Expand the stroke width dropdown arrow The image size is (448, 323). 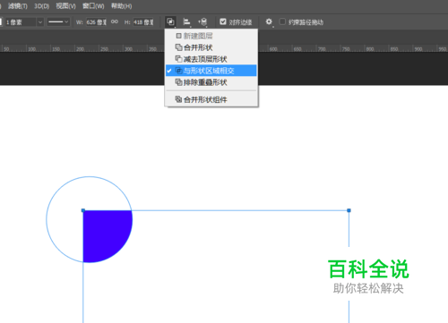tap(40, 22)
